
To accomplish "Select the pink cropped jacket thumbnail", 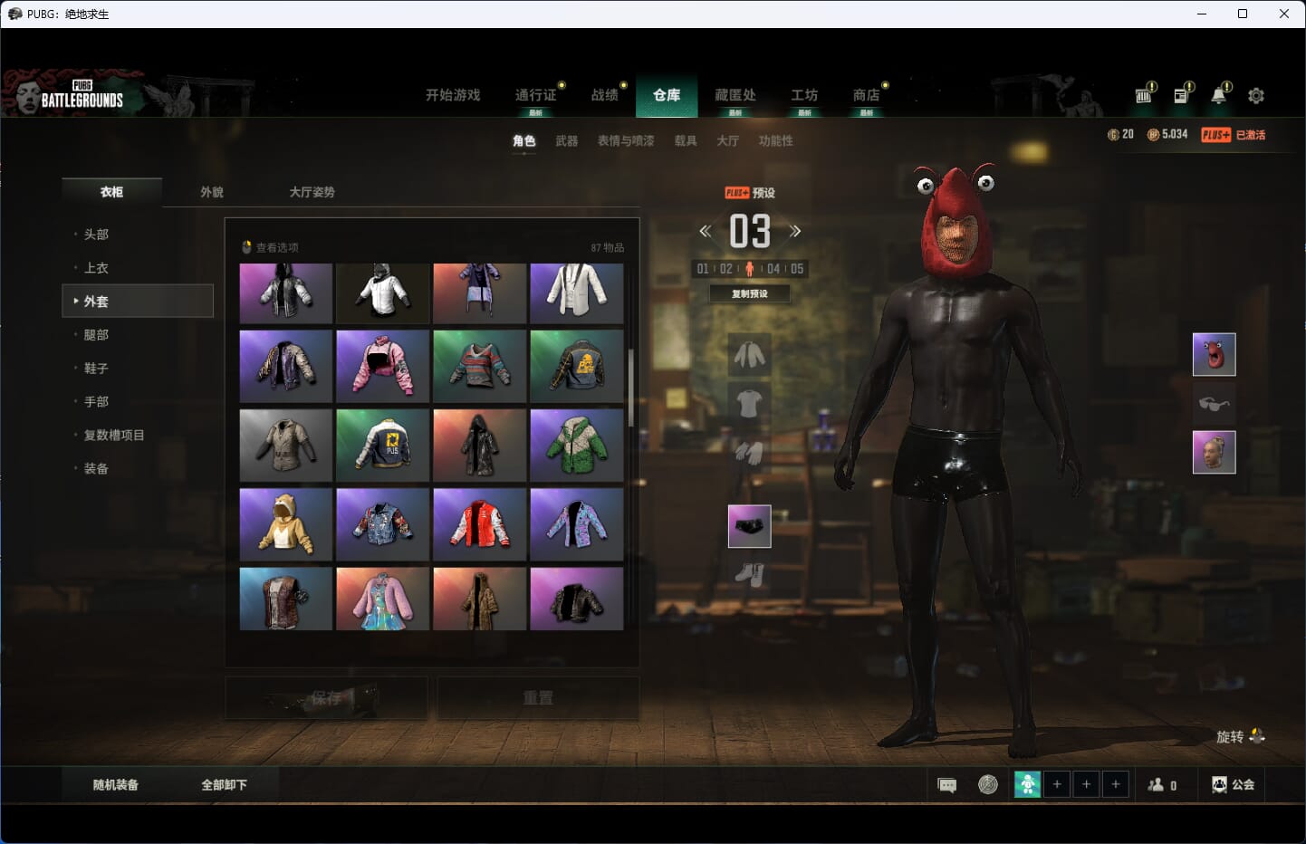I will 382,366.
